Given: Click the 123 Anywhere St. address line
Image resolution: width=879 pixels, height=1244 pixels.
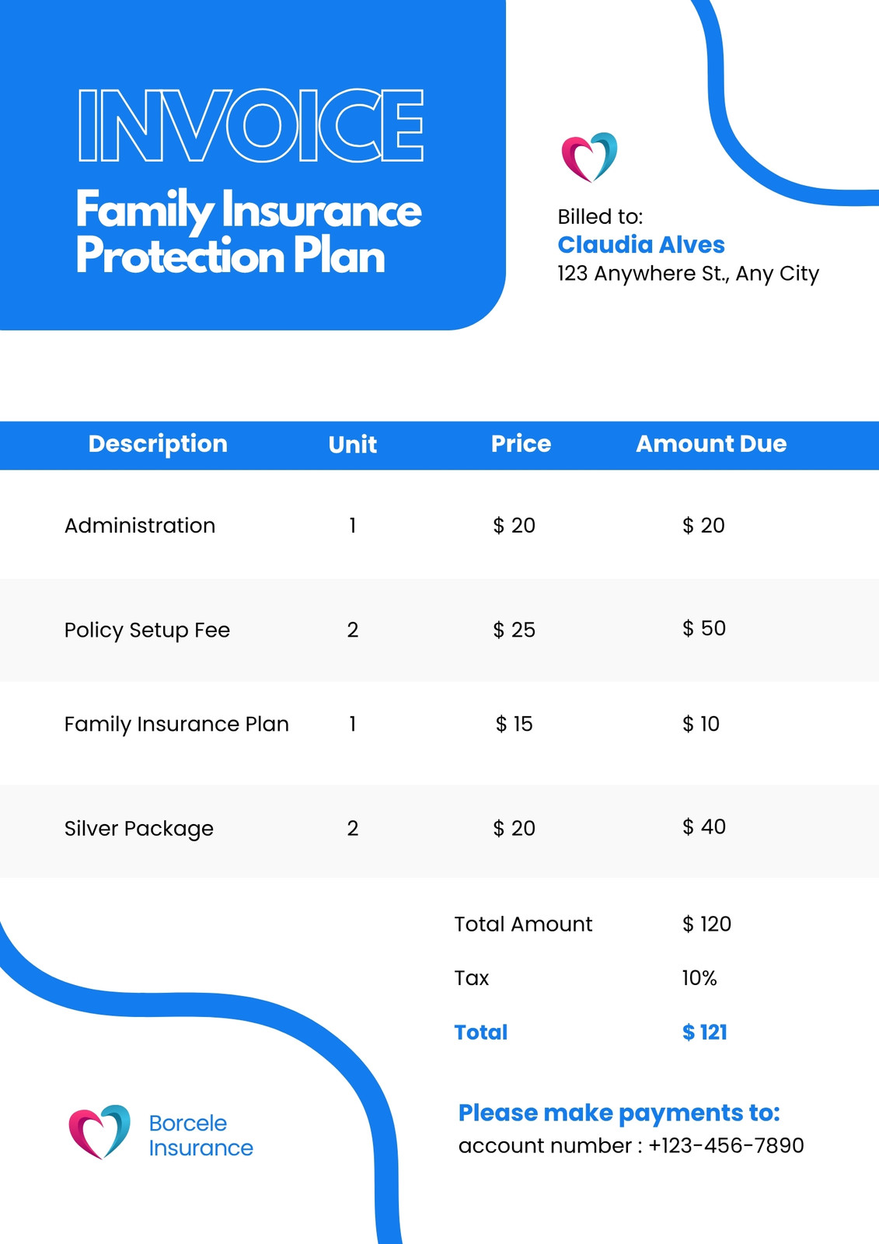Looking at the screenshot, I should click(689, 274).
